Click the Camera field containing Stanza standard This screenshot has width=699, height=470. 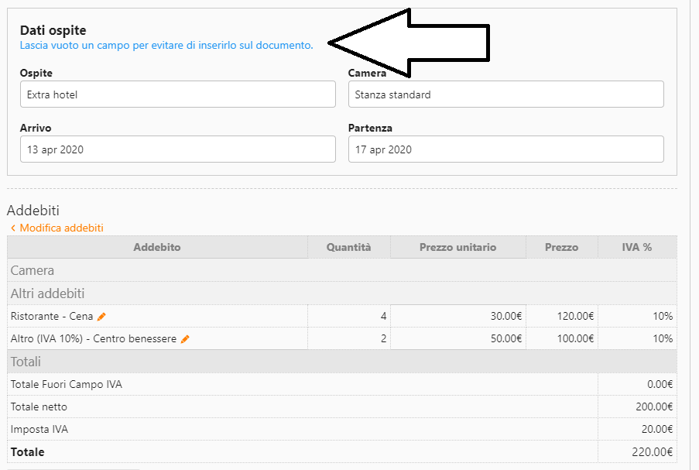pyautogui.click(x=505, y=94)
